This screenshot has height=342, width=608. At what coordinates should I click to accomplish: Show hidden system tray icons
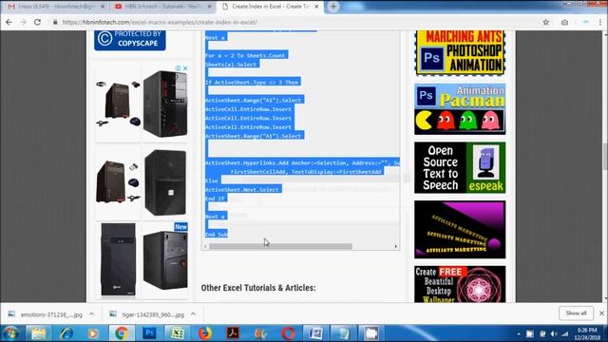[x=519, y=333]
